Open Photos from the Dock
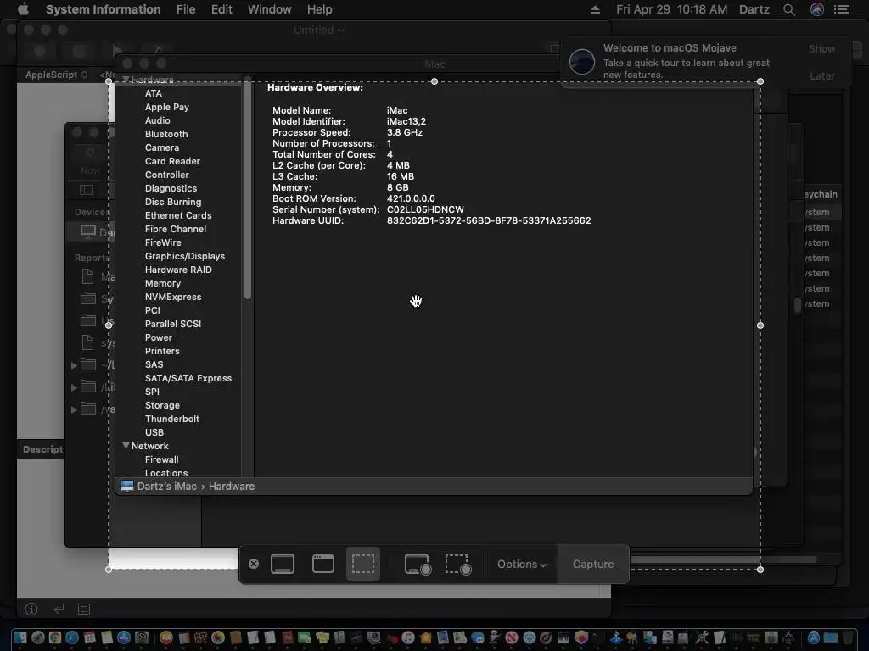This screenshot has width=869, height=651. [218, 637]
